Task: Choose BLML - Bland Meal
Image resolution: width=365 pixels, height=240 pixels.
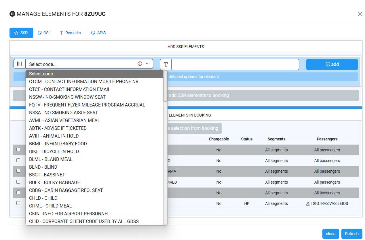Action: pos(94,159)
